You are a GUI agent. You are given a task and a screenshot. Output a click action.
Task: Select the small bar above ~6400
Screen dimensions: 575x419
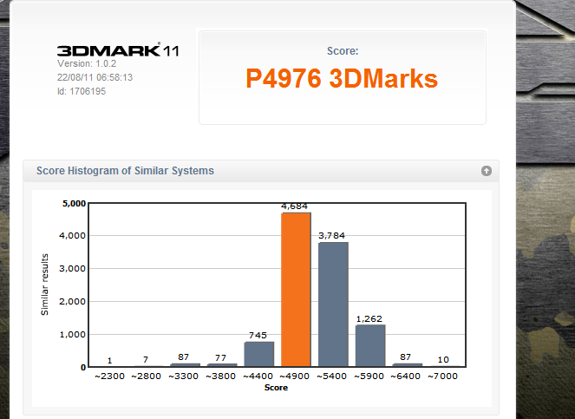(x=407, y=364)
